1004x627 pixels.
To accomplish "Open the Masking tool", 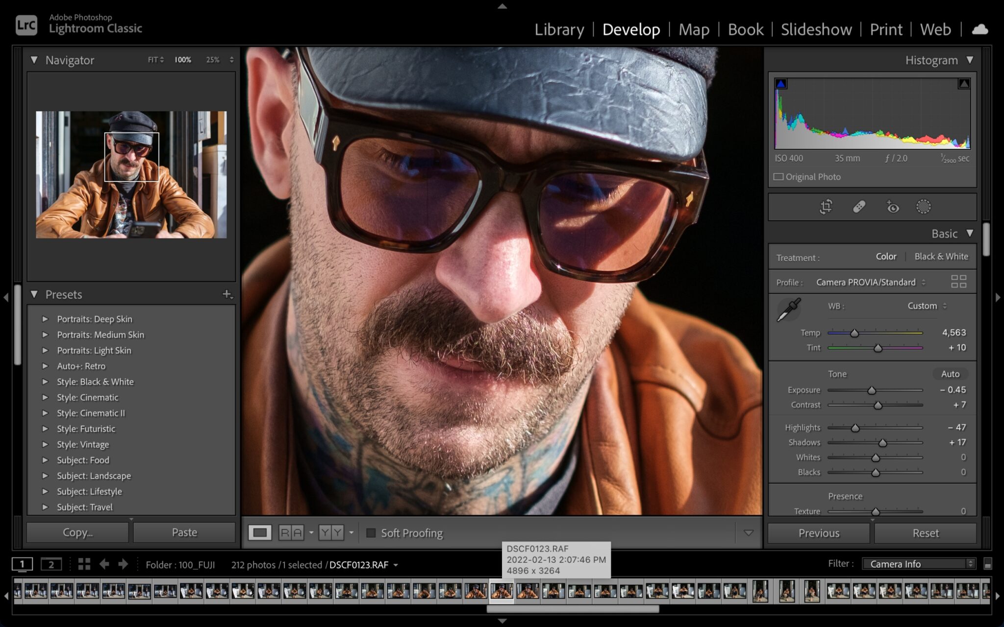I will [924, 207].
